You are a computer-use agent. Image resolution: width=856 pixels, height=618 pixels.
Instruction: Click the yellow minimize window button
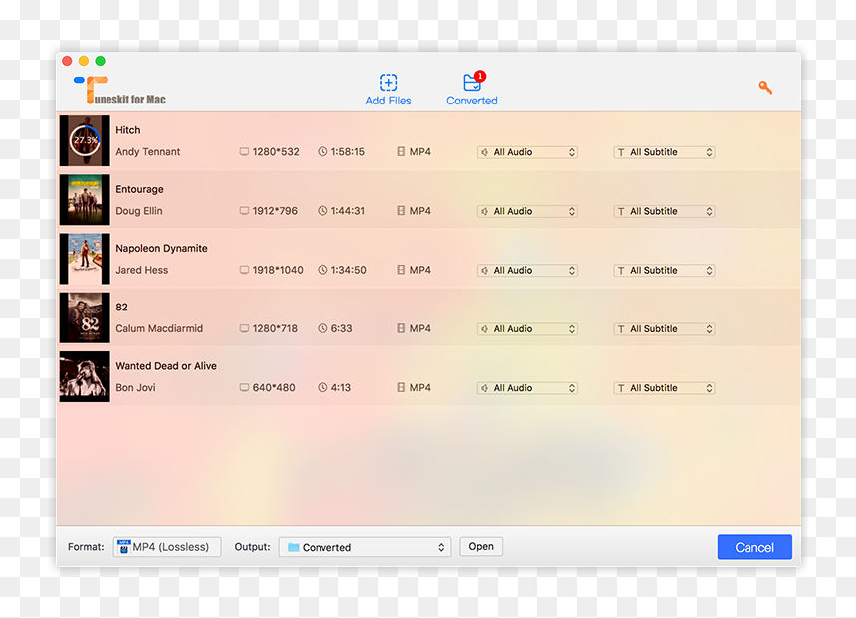(x=84, y=61)
